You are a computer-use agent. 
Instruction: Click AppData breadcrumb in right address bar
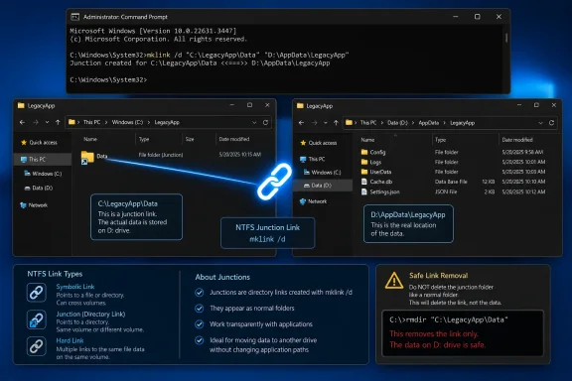coord(429,123)
